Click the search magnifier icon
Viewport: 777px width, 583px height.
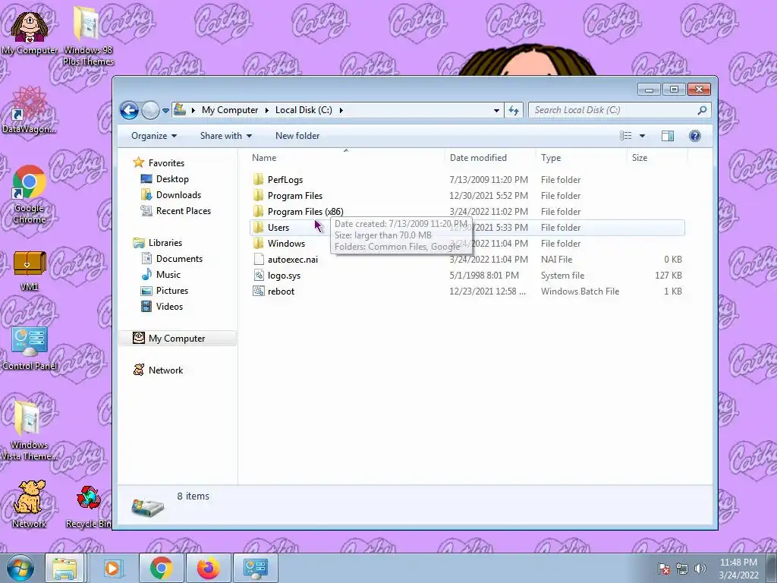click(x=702, y=110)
